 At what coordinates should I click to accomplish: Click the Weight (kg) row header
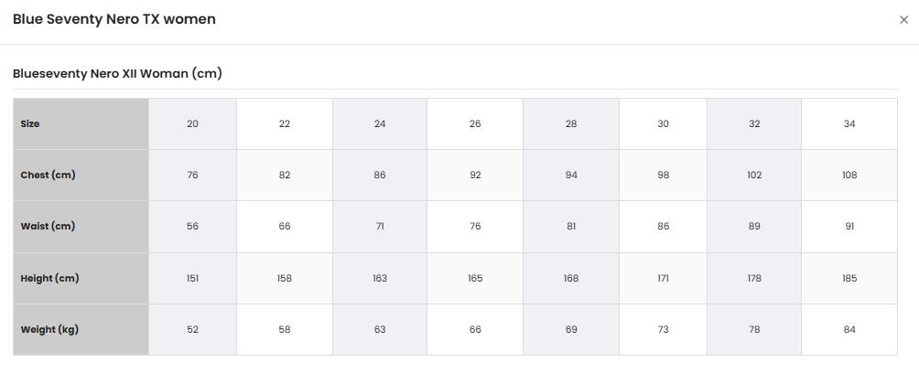pos(81,330)
